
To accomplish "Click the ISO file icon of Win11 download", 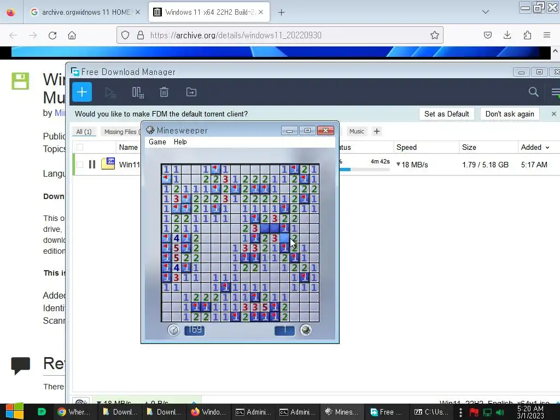I will [108, 164].
